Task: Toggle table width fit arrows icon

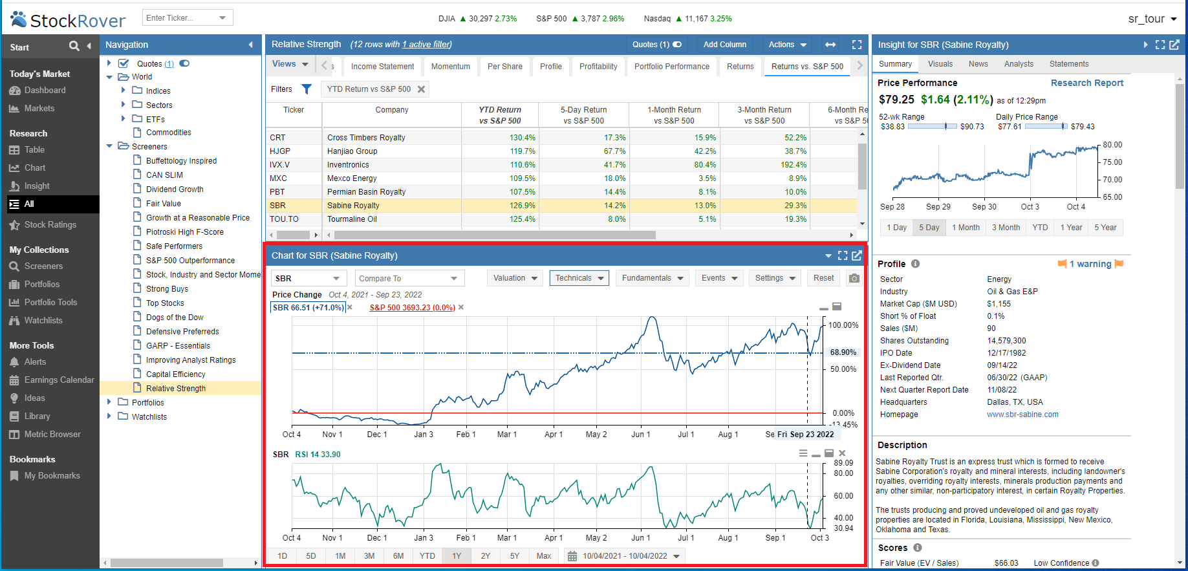Action: coord(830,45)
